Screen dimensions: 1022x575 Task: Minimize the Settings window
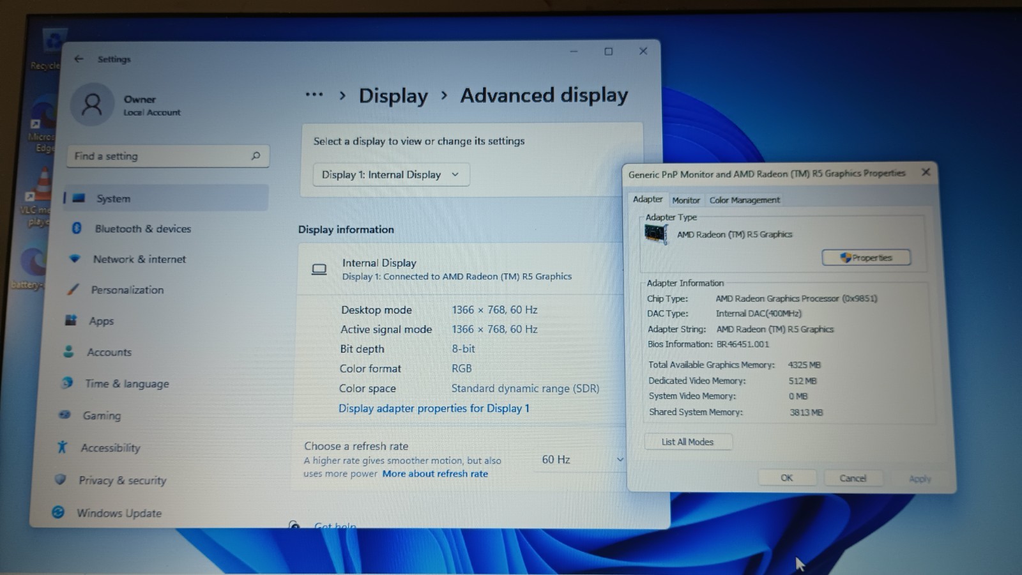[x=574, y=51]
